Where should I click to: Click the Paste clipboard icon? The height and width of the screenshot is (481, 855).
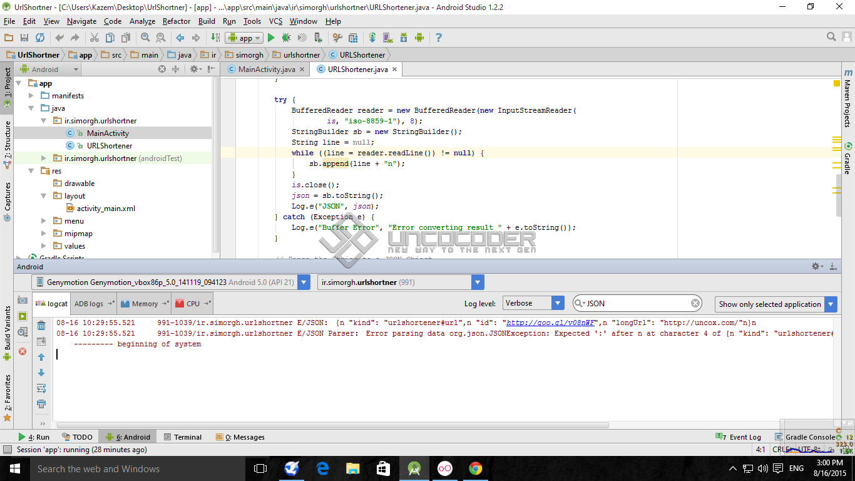[x=126, y=38]
